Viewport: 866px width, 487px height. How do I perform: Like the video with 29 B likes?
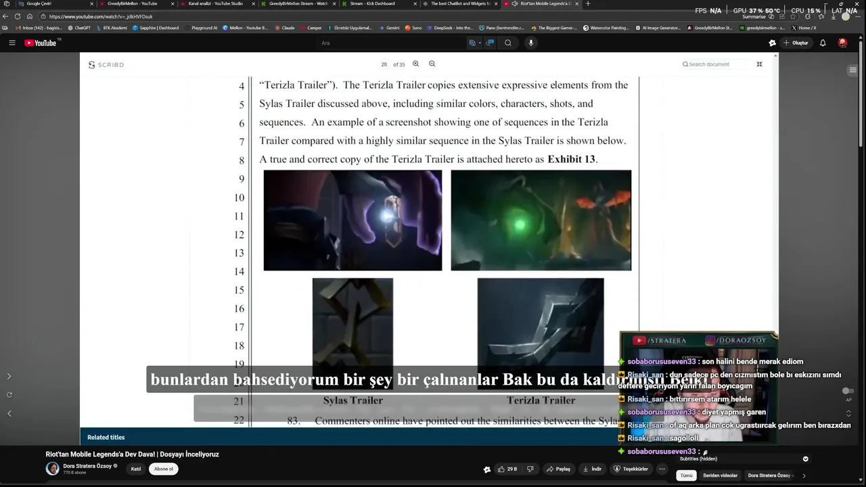[x=507, y=469]
